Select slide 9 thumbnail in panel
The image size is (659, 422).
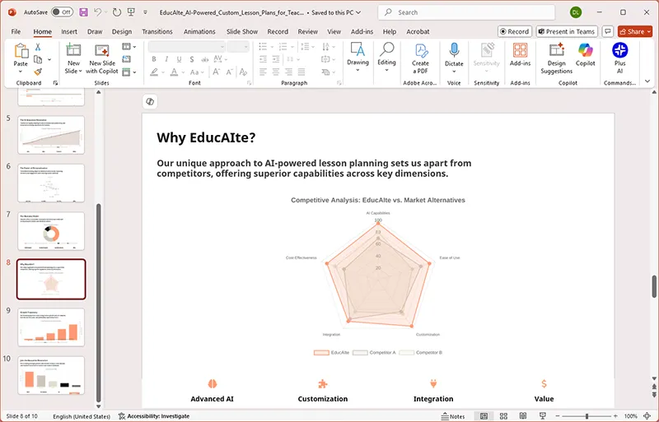coord(51,327)
